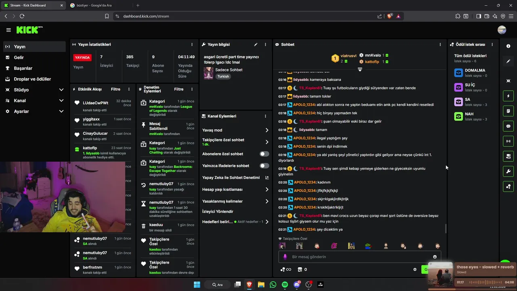Reload the dashboard page

pyautogui.click(x=22, y=16)
